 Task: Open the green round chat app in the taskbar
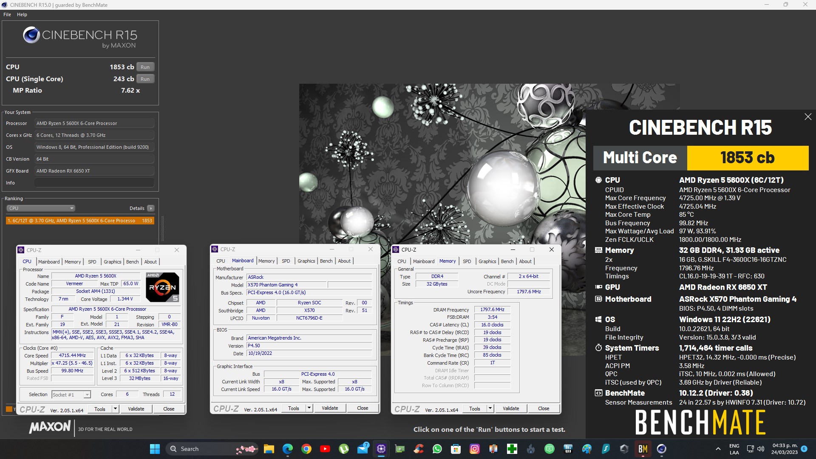tap(550, 449)
